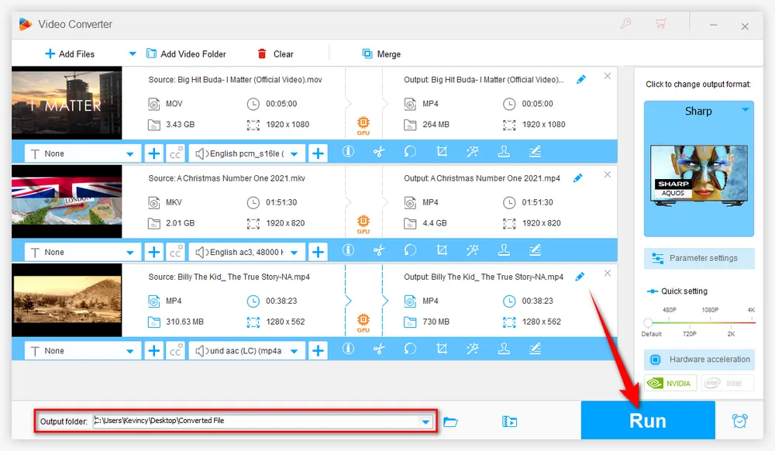The width and height of the screenshot is (775, 451).
Task: Open info for A Christmas Number One video
Action: [348, 250]
